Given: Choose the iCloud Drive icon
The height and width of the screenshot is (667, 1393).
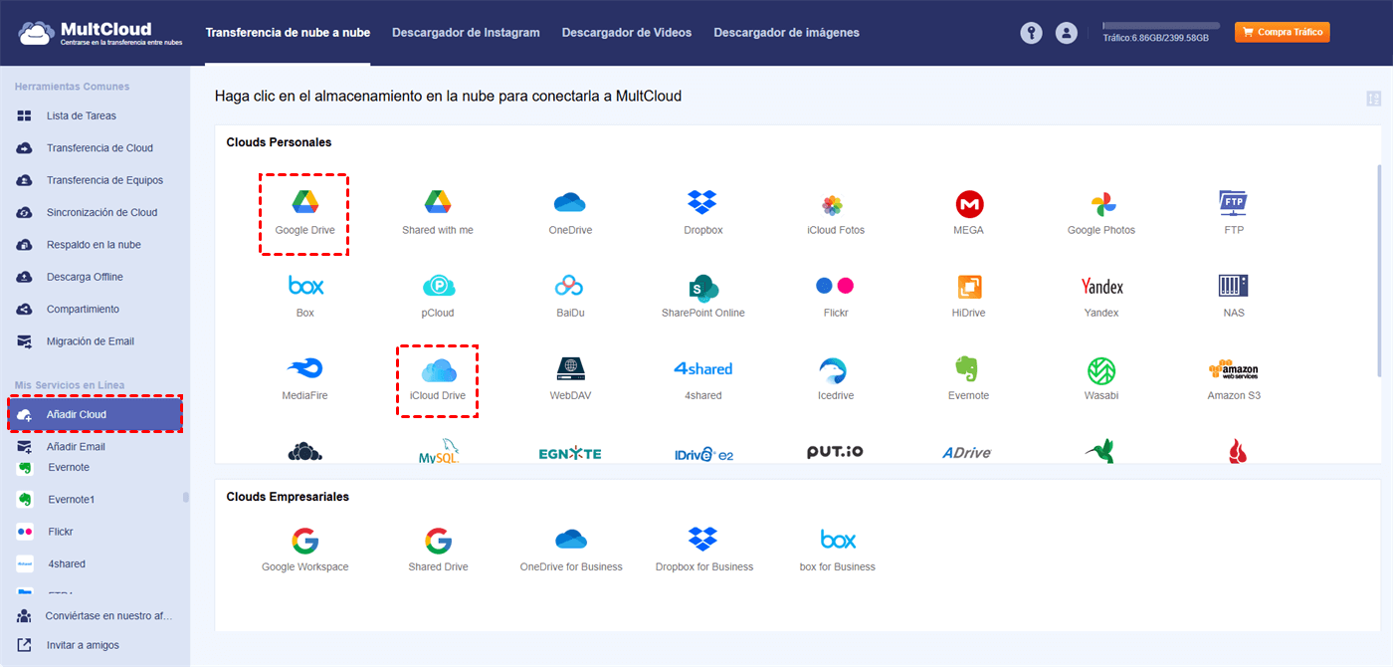Looking at the screenshot, I should click(438, 370).
